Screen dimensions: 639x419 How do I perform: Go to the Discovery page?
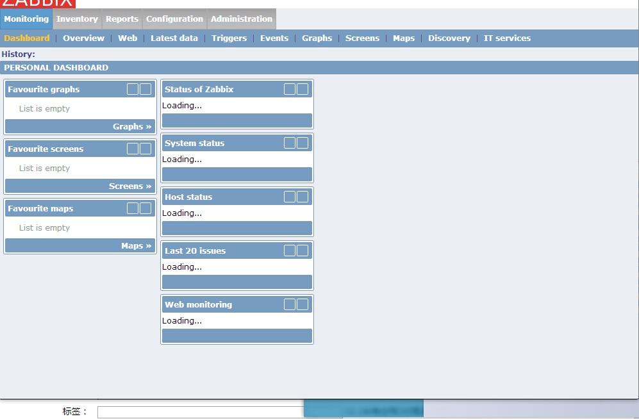[449, 38]
